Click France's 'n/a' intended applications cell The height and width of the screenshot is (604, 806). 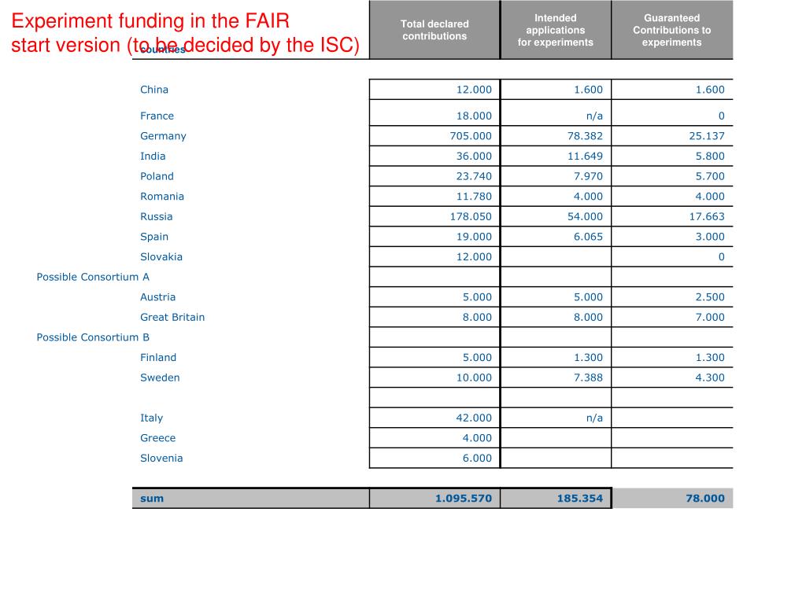pos(594,116)
